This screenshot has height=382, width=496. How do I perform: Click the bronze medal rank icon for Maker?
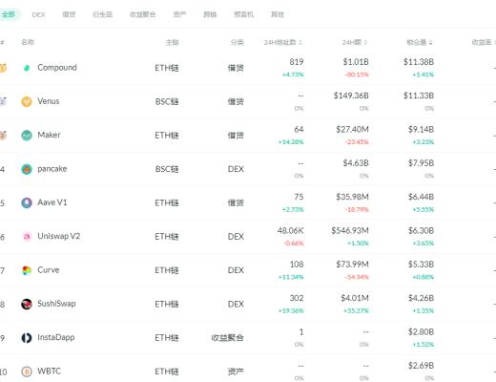click(x=3, y=136)
